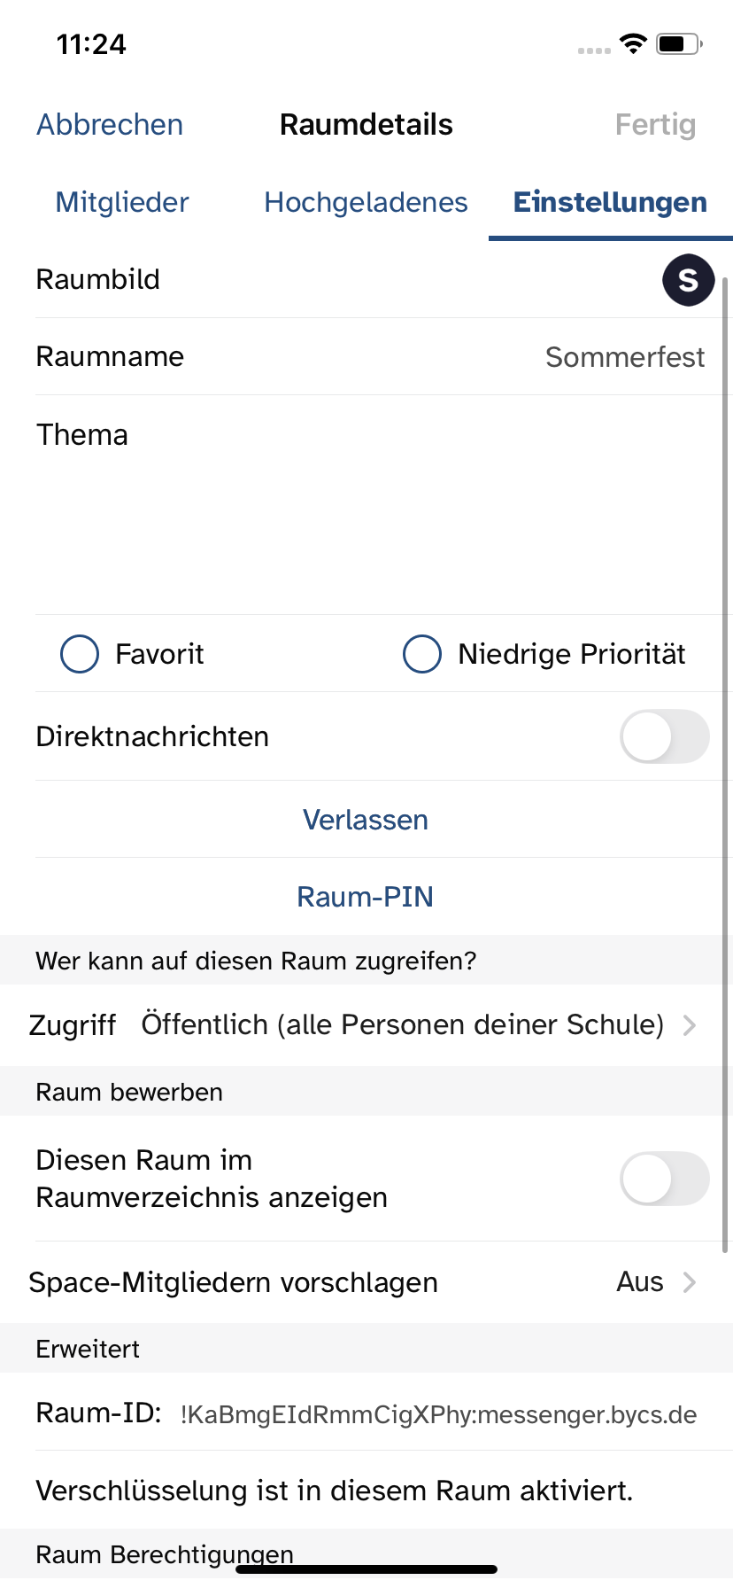Open the Raum-PIN option
Screen dimensions: 733x1588
366,897
